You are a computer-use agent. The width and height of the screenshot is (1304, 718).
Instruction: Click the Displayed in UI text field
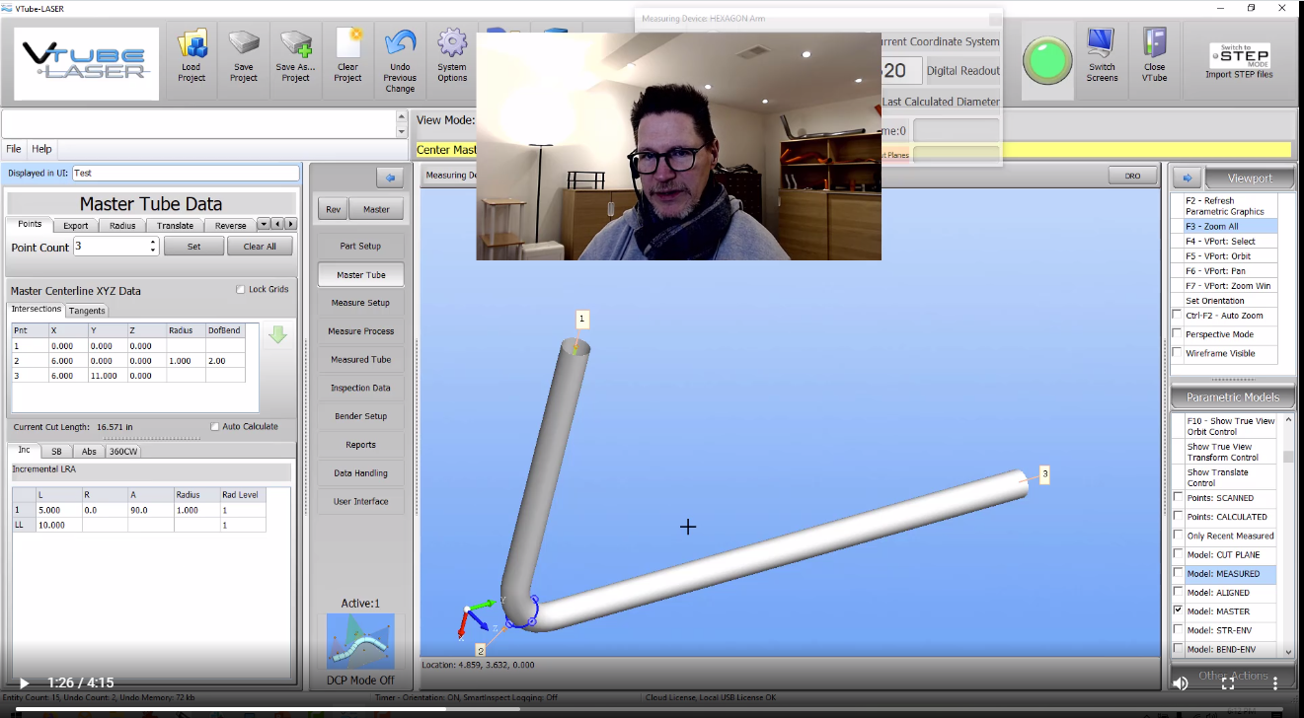coord(185,173)
